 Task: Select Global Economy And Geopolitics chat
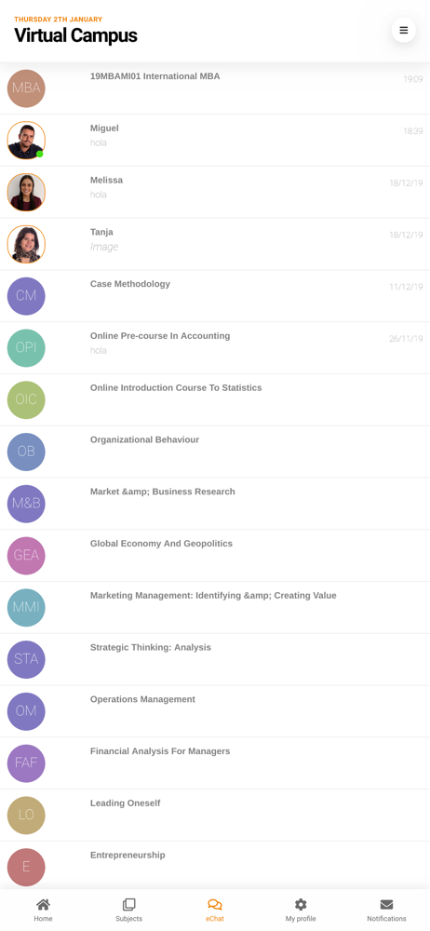(x=215, y=556)
